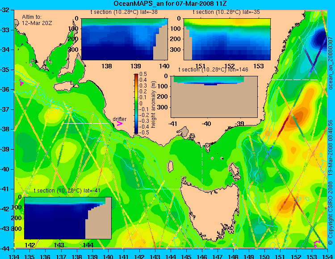335x259 pixels.
Task: Click '-36' on the left latitude axis
Action: pos(4,89)
